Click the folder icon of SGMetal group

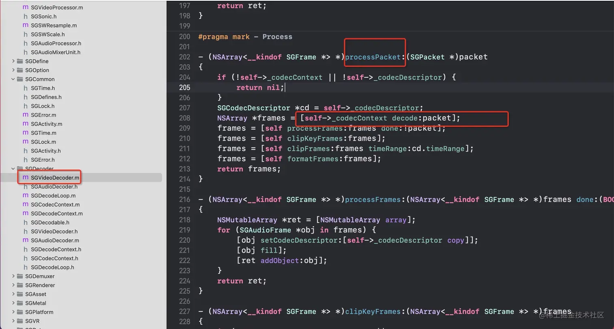coord(20,303)
